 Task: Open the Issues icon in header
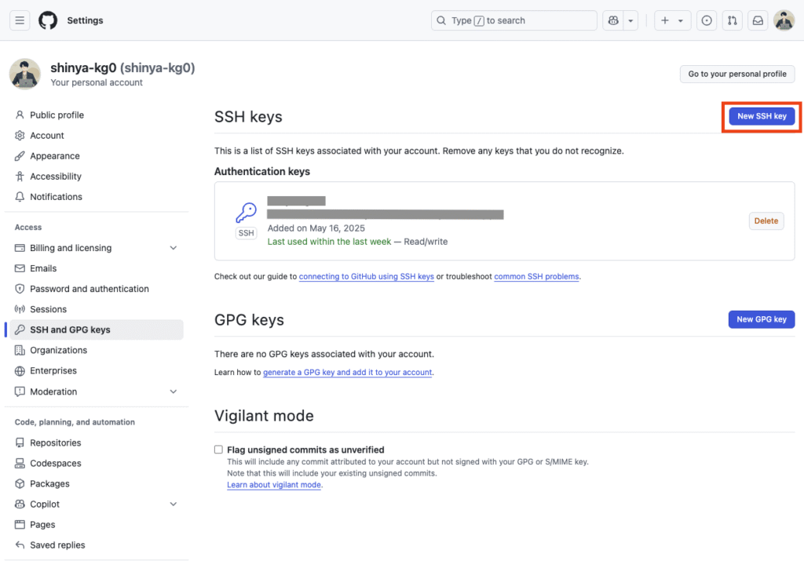coord(707,20)
